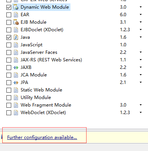Click the JAX-RS facet document icon
Viewport: 148px width, 151px height.
(16, 60)
